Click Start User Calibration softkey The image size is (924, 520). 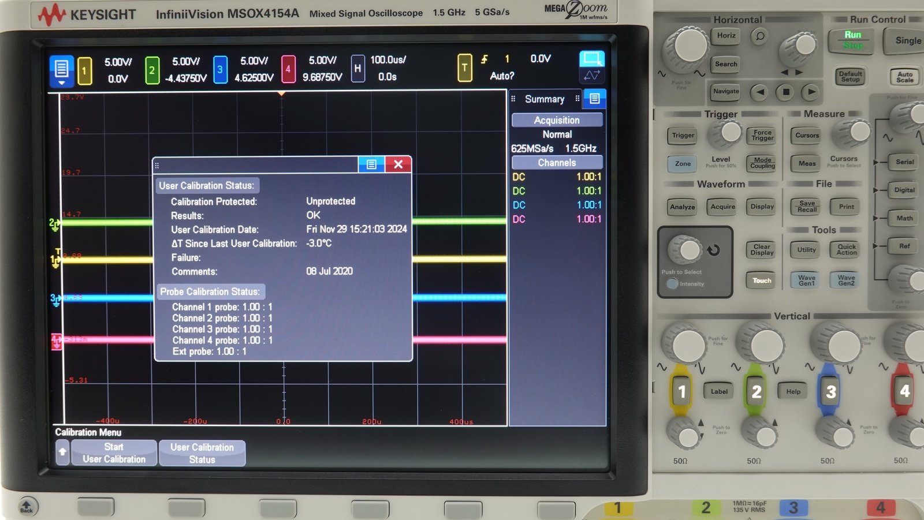pyautogui.click(x=114, y=453)
